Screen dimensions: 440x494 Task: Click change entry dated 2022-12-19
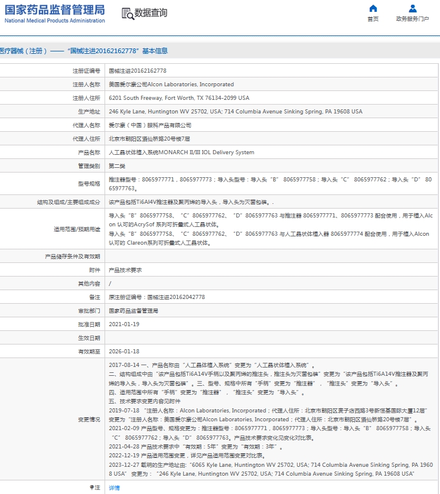[187, 456]
